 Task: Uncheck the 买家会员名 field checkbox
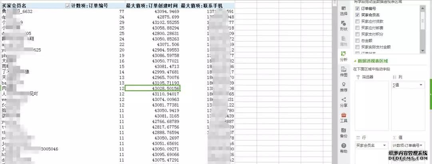(357, 15)
